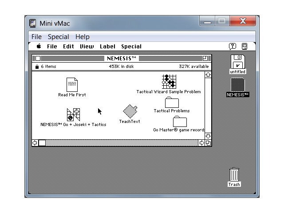Open the Edit menu

(68, 47)
